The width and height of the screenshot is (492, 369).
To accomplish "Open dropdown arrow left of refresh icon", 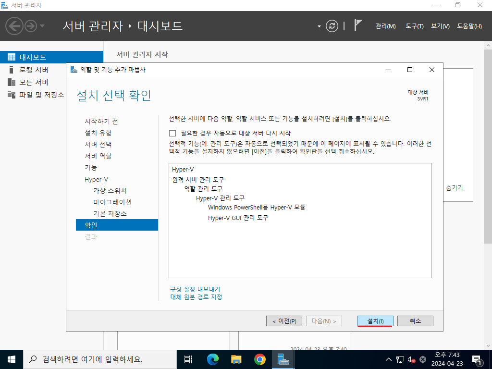I will (x=319, y=26).
